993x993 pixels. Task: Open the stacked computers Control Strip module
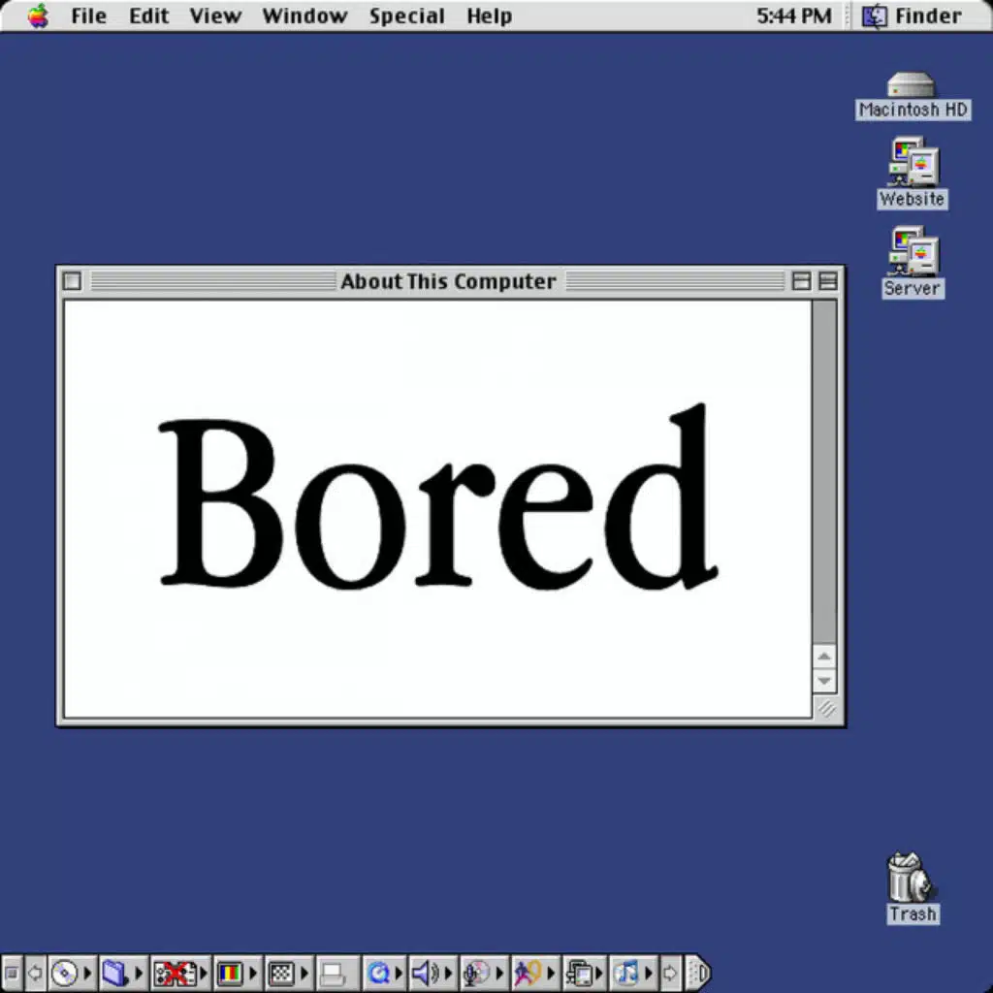click(579, 973)
